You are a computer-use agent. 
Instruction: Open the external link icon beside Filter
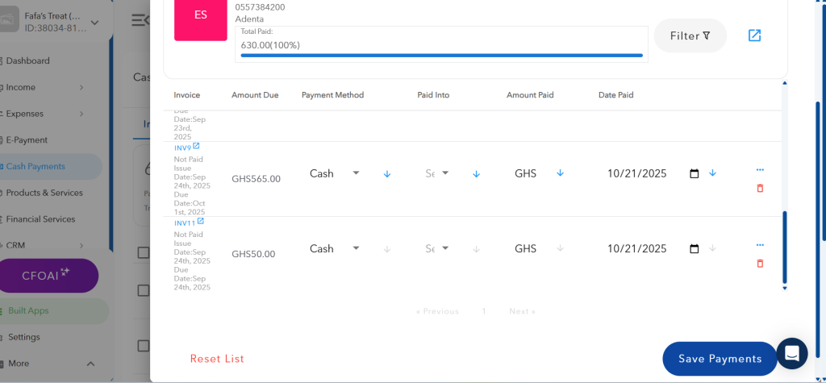click(754, 35)
